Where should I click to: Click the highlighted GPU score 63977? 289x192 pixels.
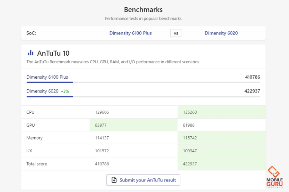click(101, 125)
